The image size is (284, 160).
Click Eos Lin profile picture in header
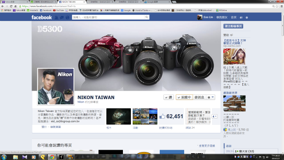pyautogui.click(x=200, y=17)
